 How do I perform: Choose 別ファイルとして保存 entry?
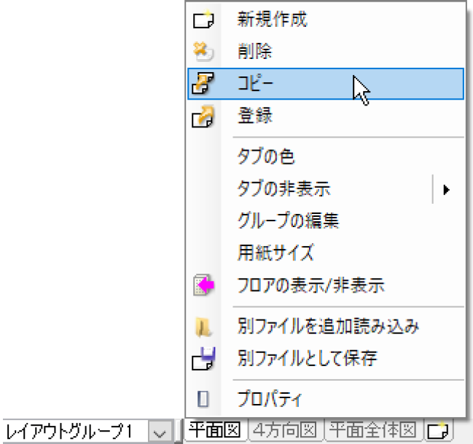coord(325,358)
